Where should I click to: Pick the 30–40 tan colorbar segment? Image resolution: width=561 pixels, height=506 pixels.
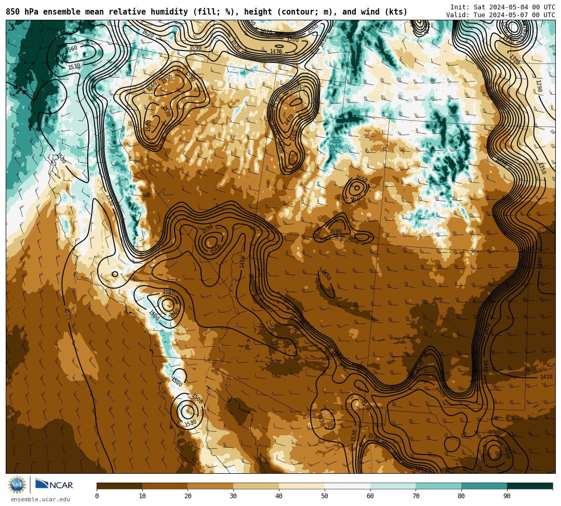point(256,486)
